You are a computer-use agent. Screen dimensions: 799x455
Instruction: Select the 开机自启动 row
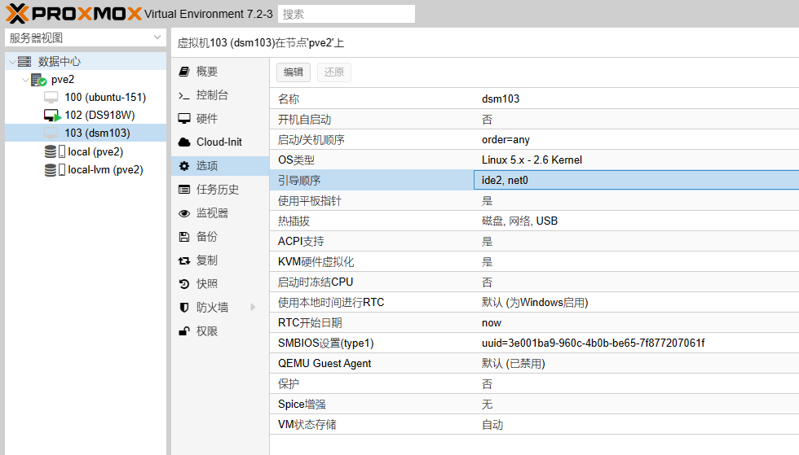pos(534,119)
